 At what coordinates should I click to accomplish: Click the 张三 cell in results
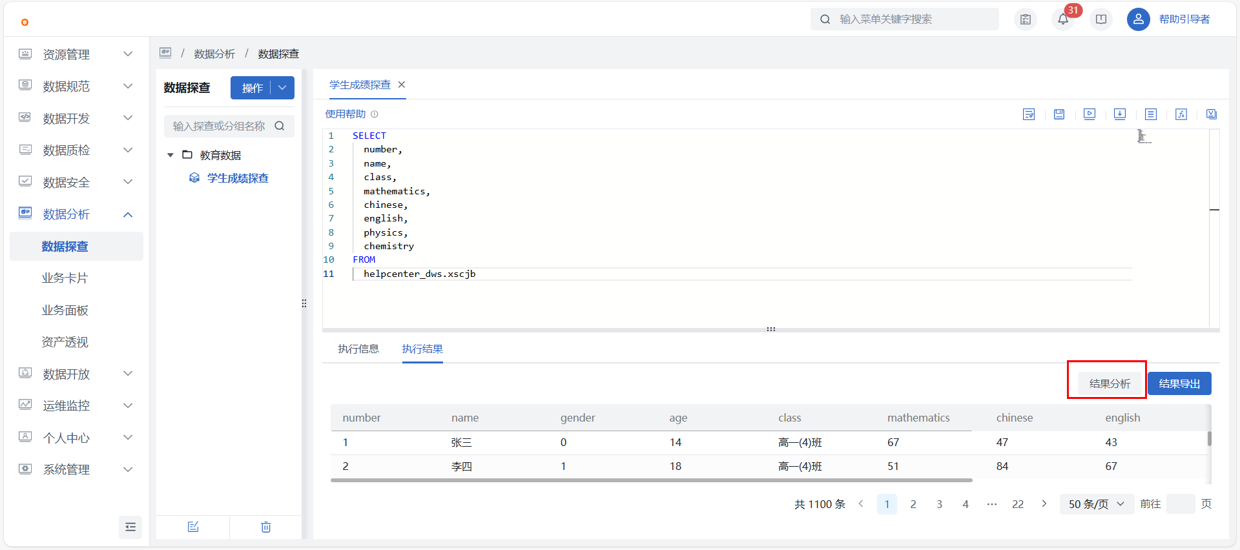pyautogui.click(x=462, y=442)
